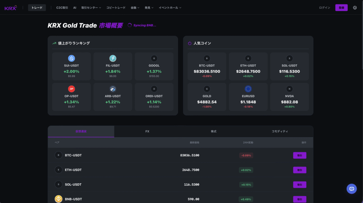
Task: Select the トレード nav item
Action: tap(37, 8)
